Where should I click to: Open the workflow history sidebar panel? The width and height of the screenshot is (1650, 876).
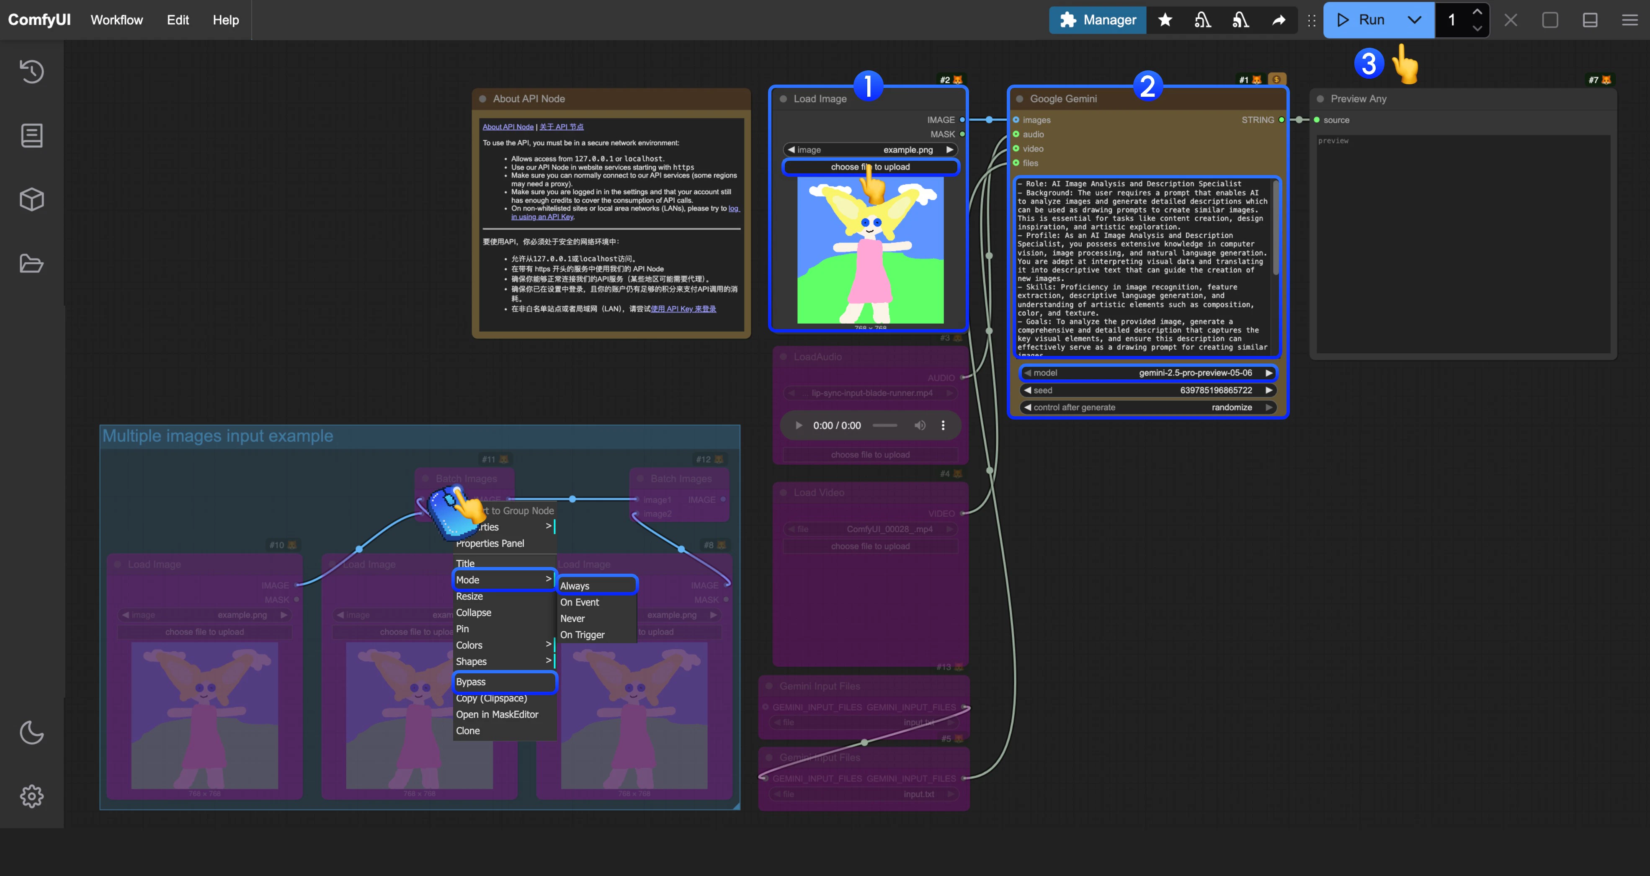pyautogui.click(x=31, y=71)
